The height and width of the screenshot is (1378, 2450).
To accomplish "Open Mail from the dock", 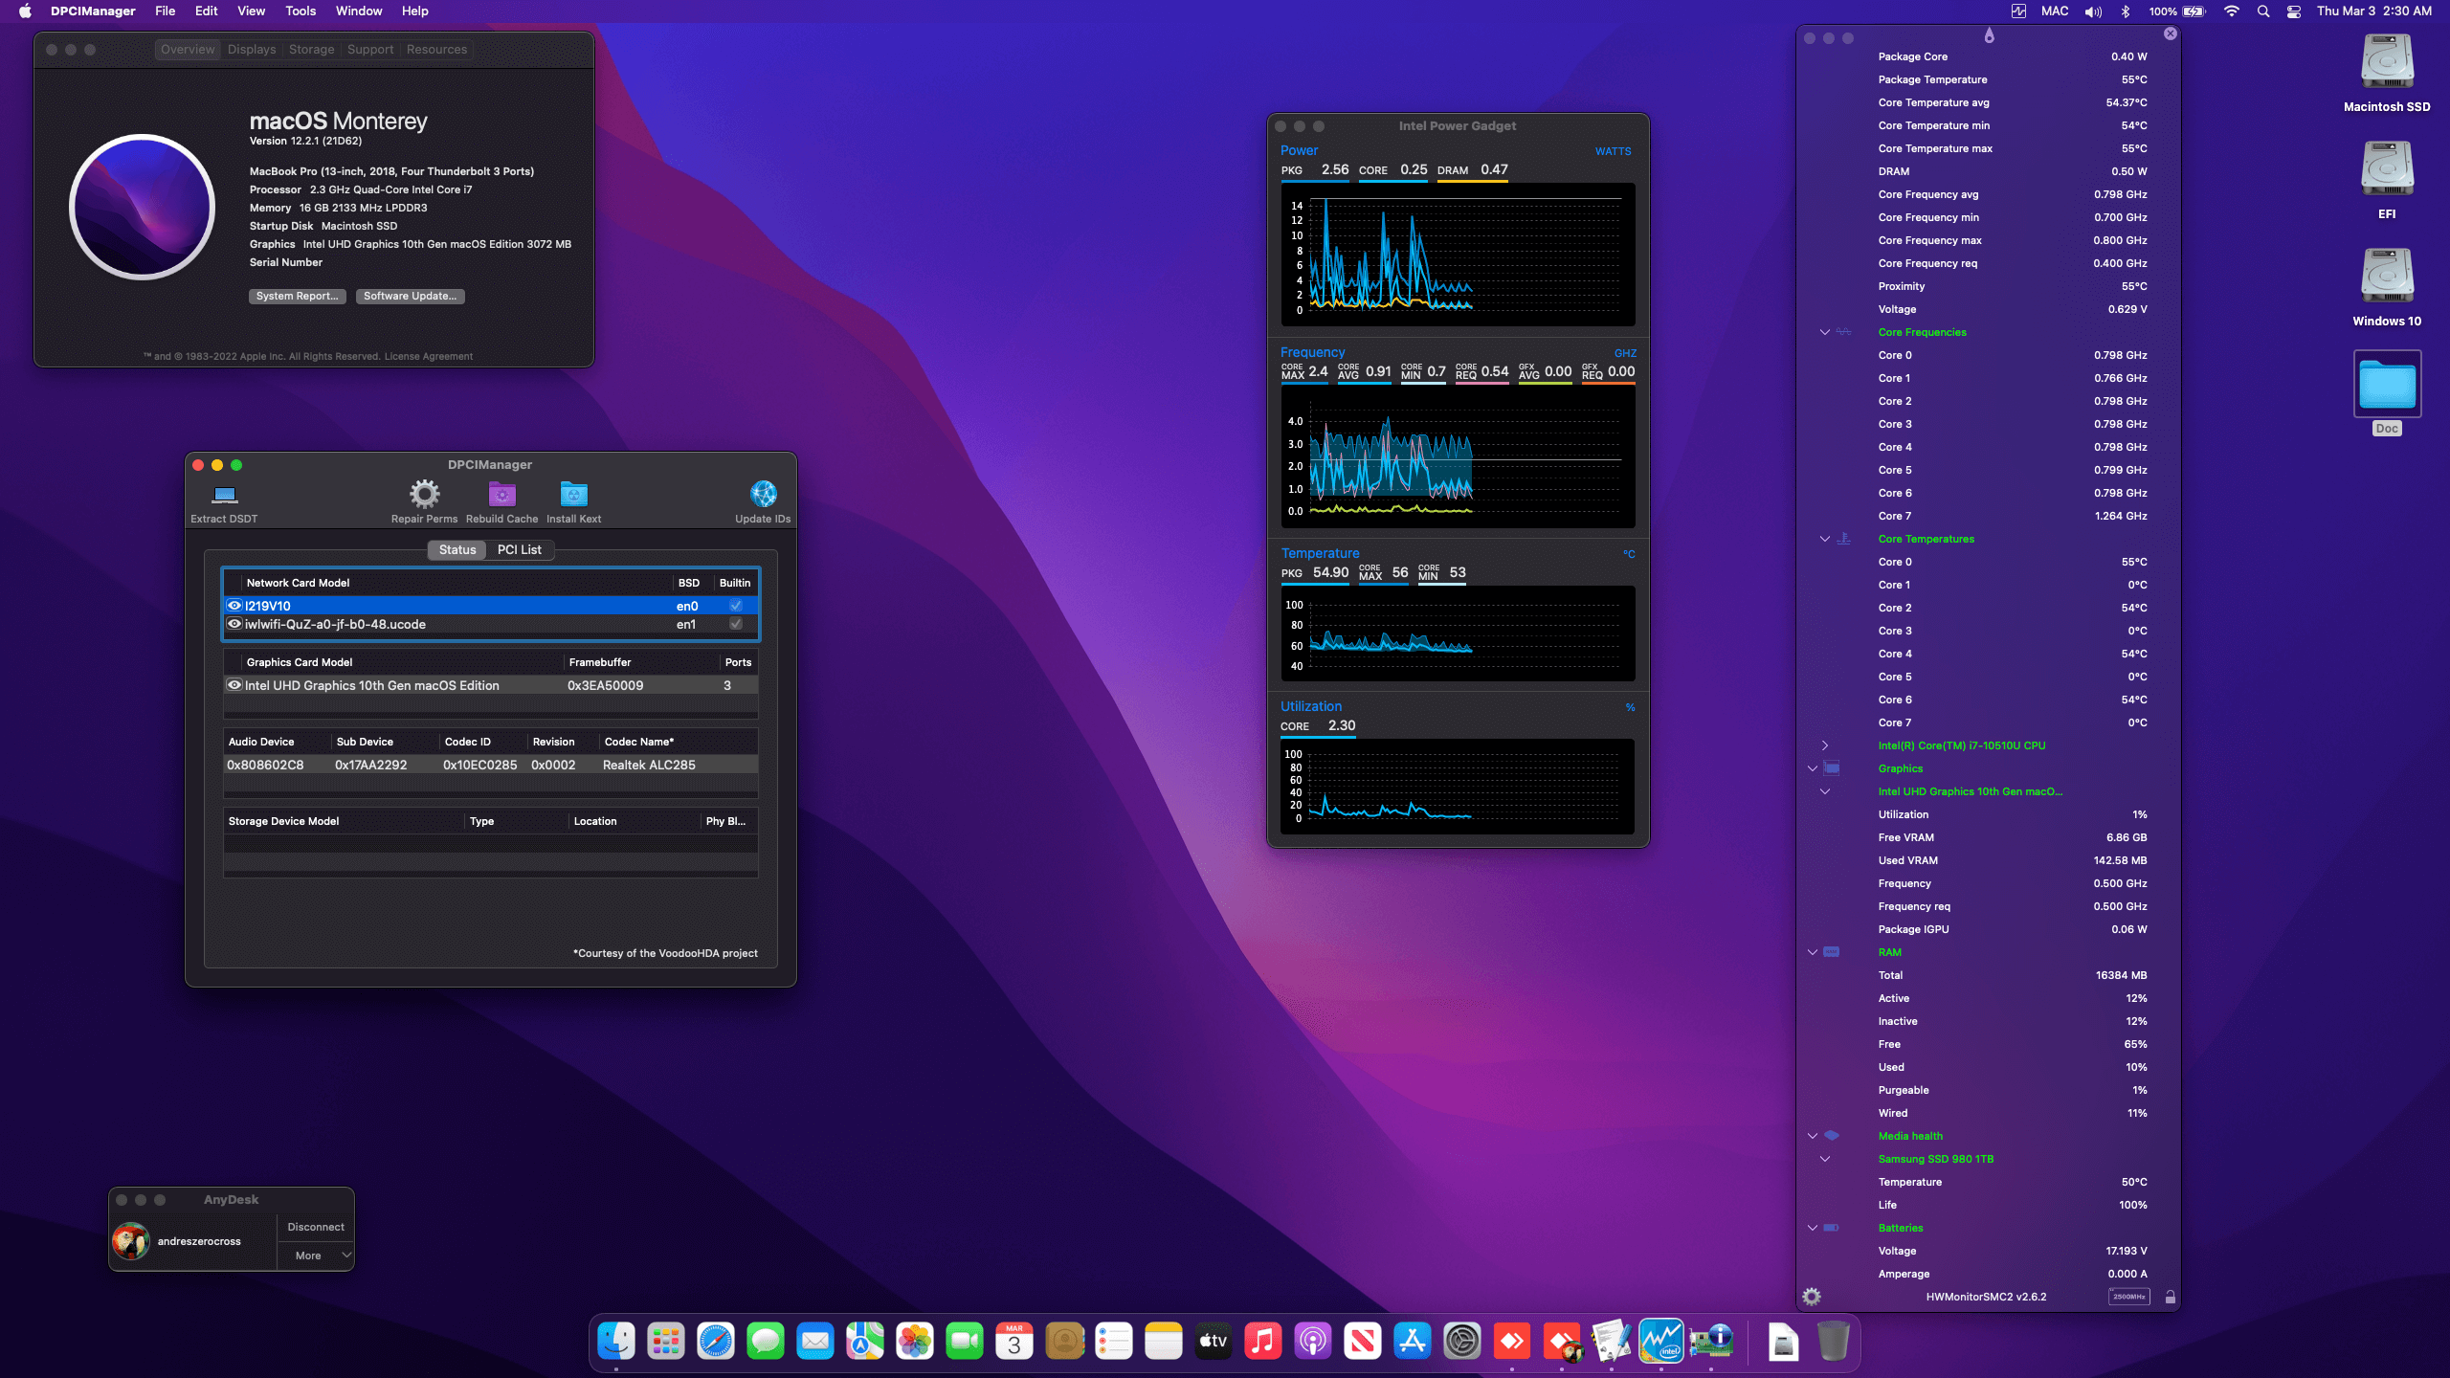I will (x=814, y=1342).
